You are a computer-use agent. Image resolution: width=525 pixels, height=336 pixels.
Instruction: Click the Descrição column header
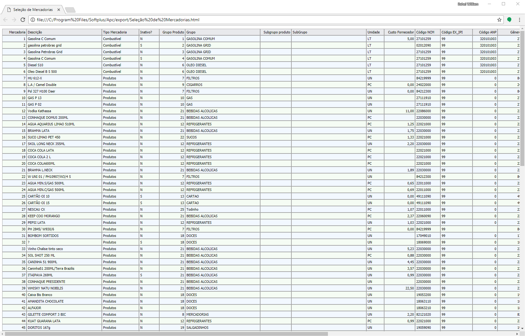[x=64, y=32]
